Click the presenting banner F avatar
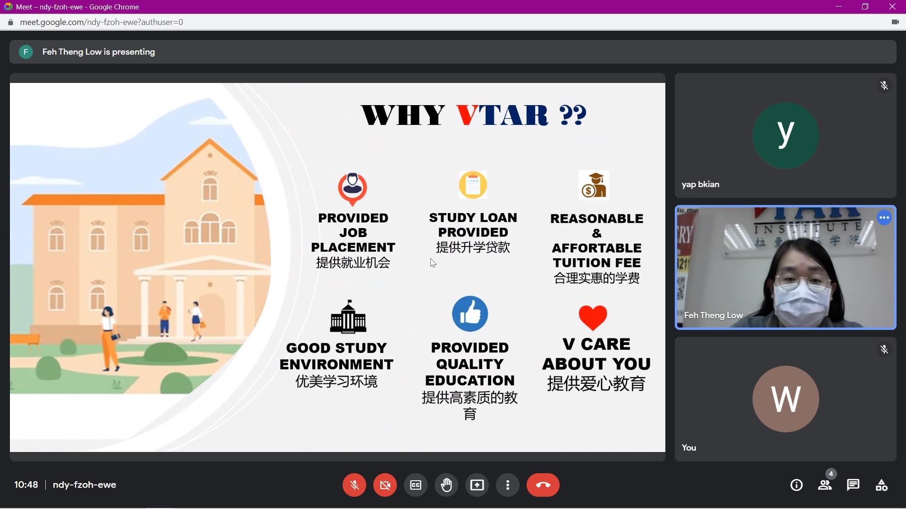 (26, 52)
